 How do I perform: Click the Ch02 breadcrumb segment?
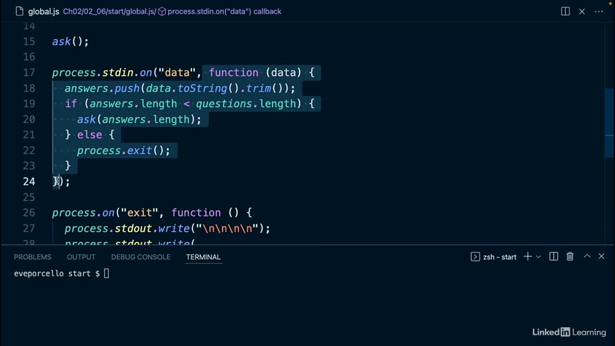[x=73, y=11]
